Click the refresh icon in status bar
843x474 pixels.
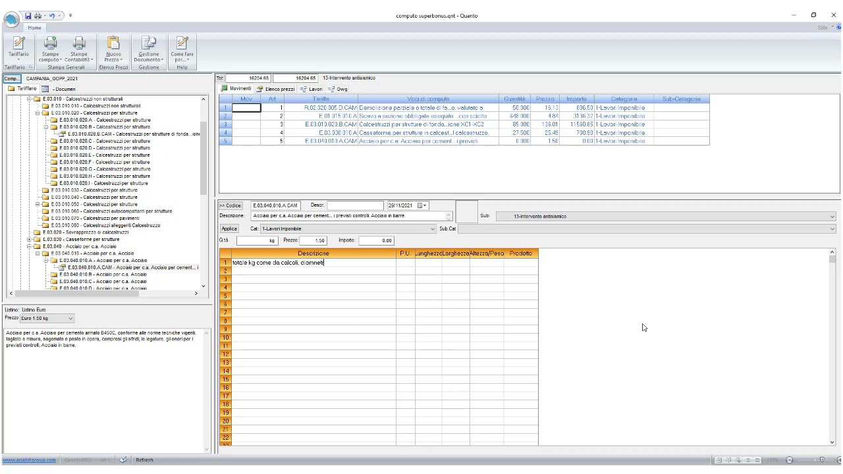(123, 460)
